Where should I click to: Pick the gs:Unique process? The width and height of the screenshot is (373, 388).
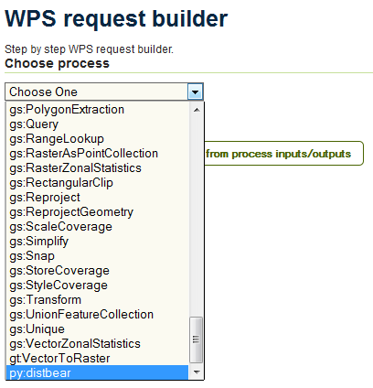pos(97,329)
